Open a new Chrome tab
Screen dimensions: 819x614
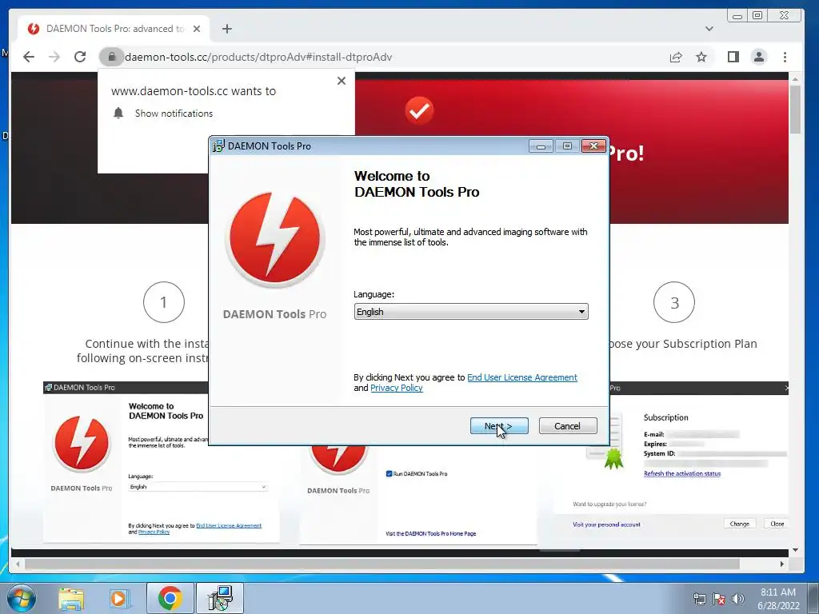click(x=226, y=29)
